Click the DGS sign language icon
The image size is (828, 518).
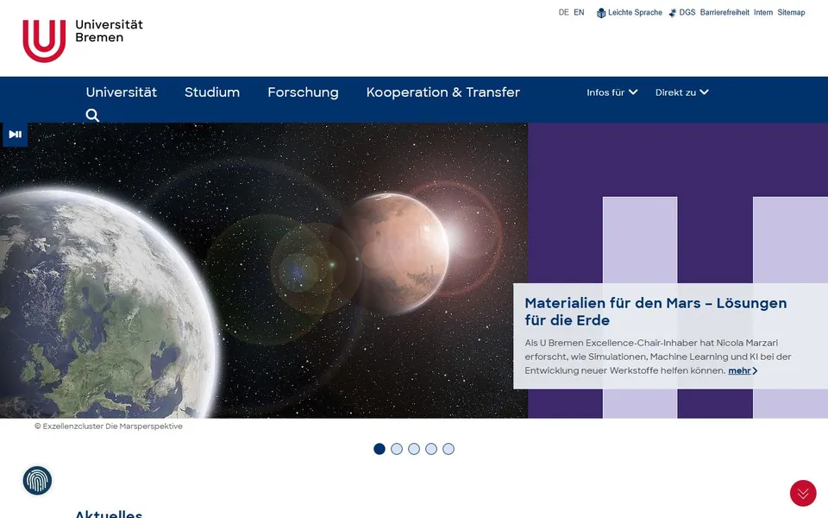pos(672,13)
